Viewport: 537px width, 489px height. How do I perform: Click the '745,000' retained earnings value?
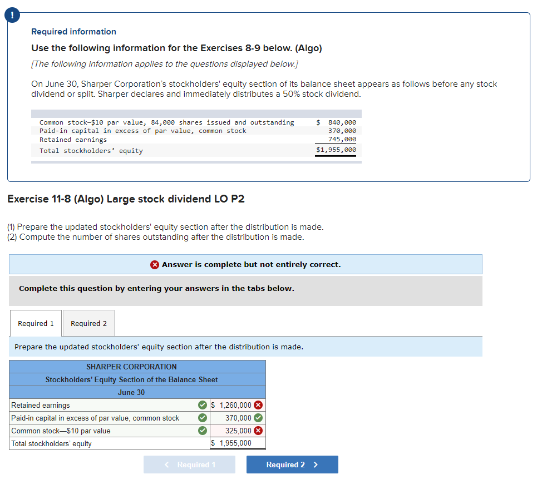(x=342, y=140)
